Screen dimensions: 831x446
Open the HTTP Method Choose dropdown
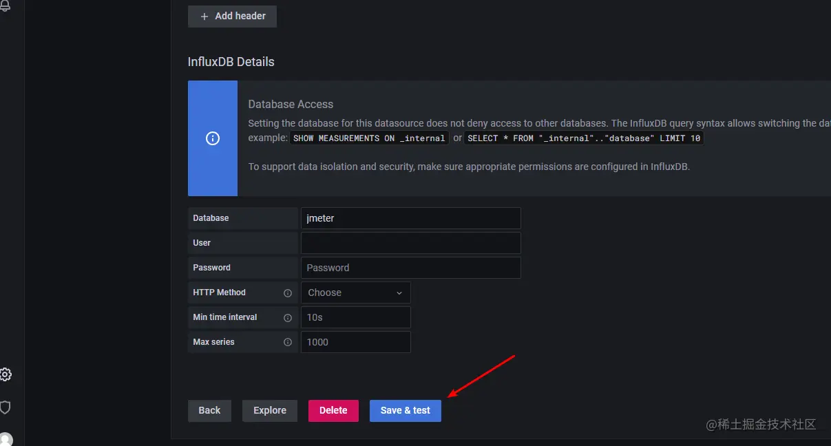pyautogui.click(x=356, y=293)
